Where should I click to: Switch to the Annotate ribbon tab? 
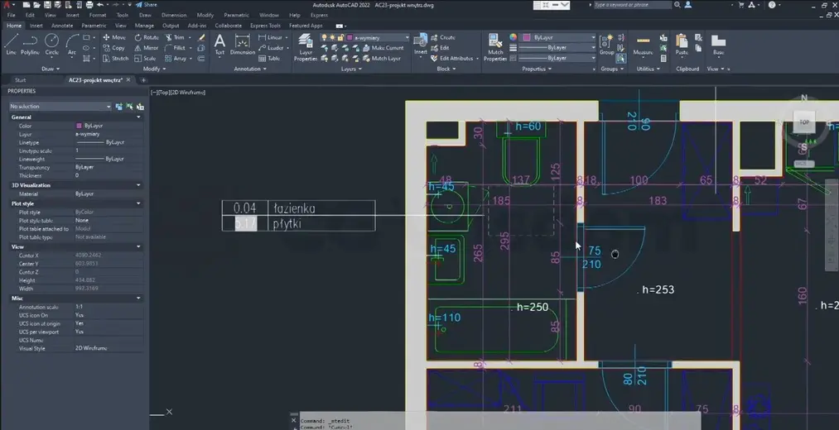(62, 26)
